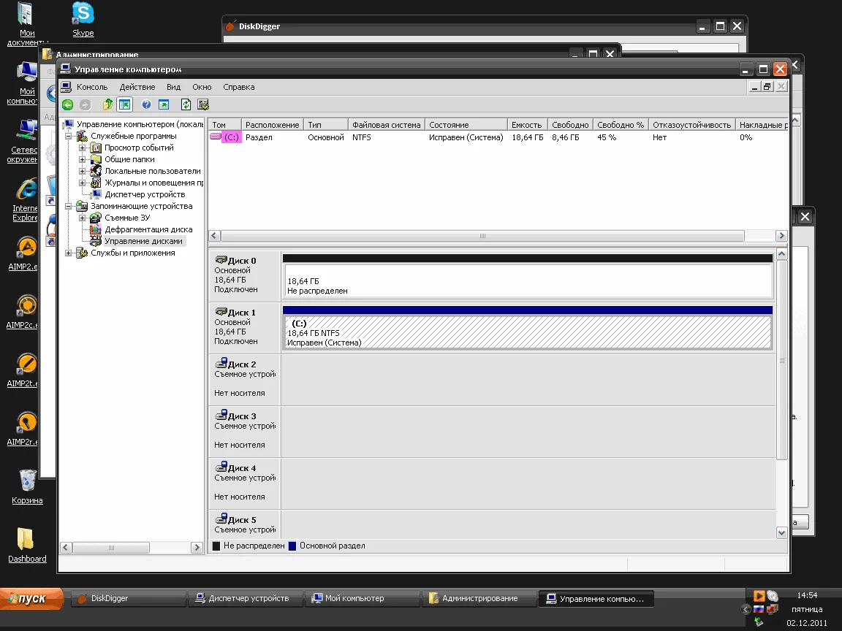Select the Disk 4 removable icon
Image resolution: width=842 pixels, height=631 pixels.
[221, 467]
